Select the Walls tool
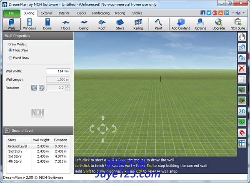 point(12,24)
